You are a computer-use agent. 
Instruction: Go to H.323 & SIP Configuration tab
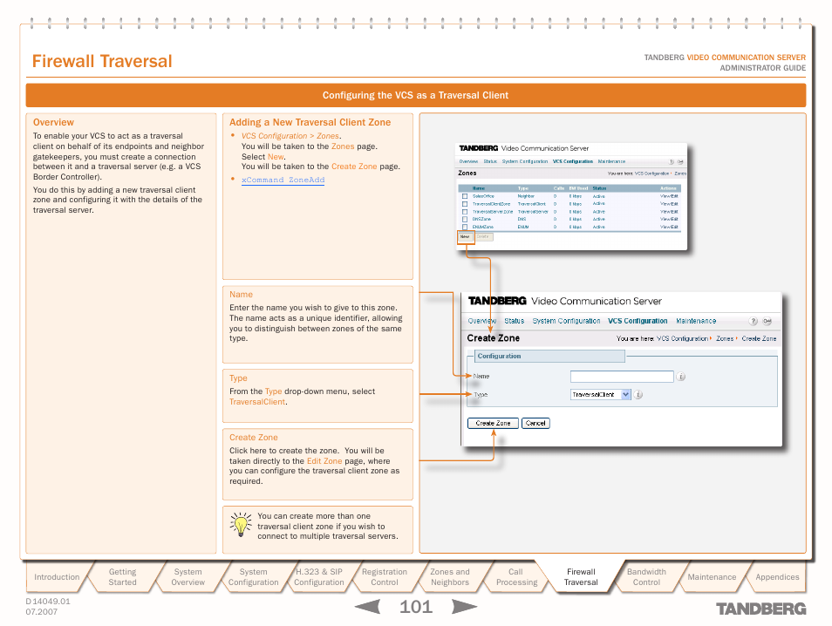pyautogui.click(x=319, y=577)
